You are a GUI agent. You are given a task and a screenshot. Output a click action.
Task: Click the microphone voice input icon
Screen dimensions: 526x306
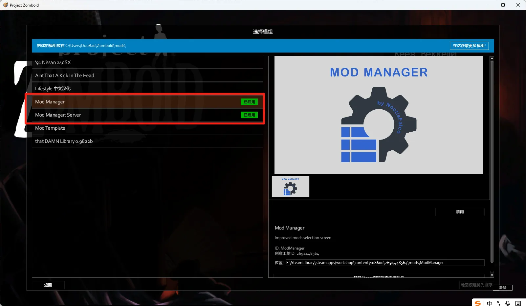(x=508, y=303)
